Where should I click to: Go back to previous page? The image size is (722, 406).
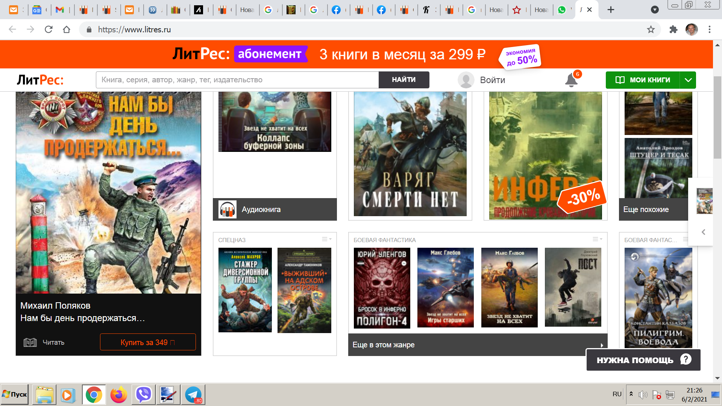pyautogui.click(x=12, y=29)
